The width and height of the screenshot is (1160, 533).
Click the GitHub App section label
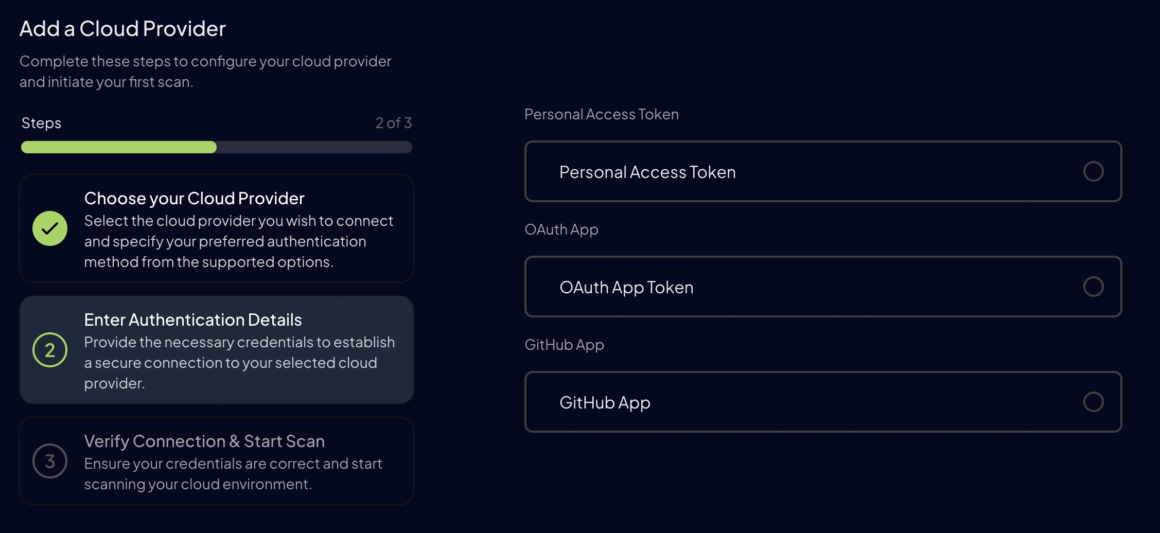point(564,345)
